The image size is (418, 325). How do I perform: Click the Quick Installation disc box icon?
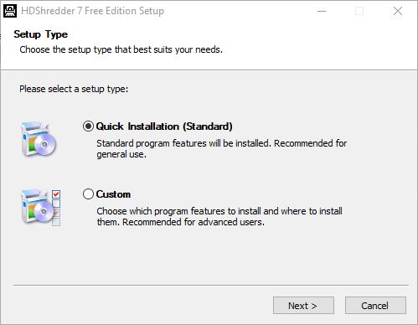pos(39,139)
